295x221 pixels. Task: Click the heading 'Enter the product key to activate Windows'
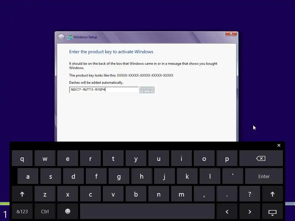click(111, 52)
